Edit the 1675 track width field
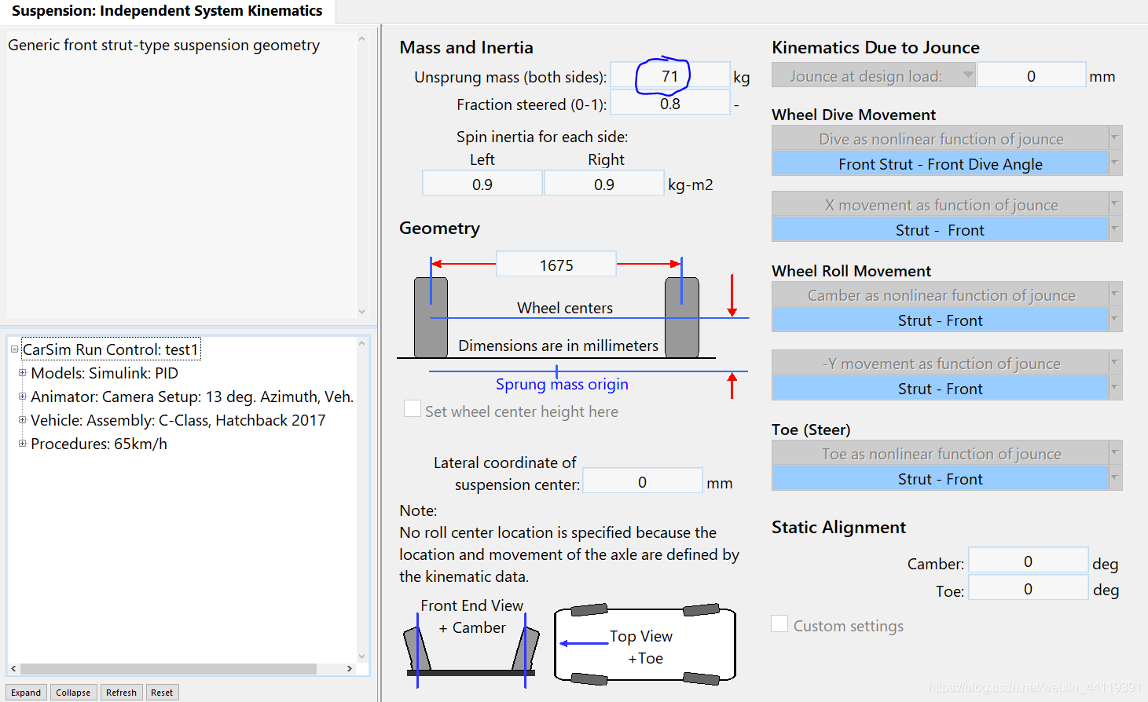 [556, 265]
